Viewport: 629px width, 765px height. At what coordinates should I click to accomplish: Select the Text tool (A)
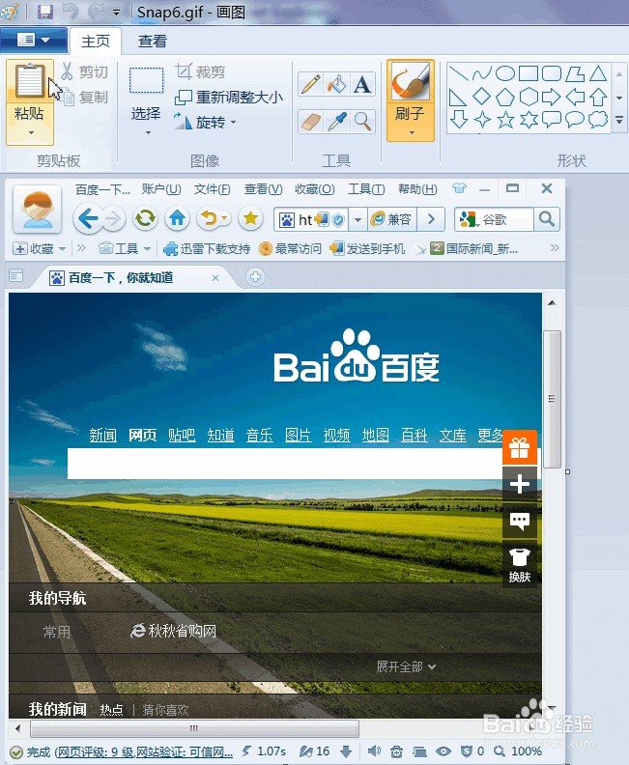362,84
